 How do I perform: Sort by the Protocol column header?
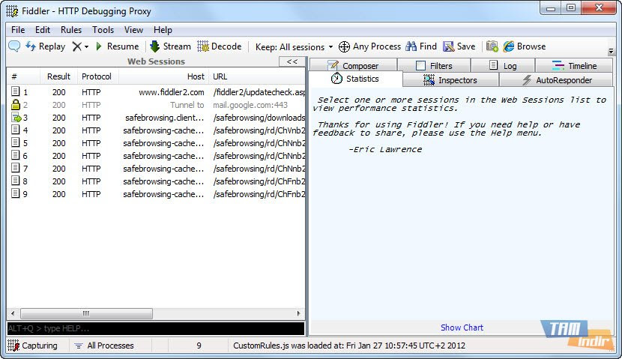97,76
